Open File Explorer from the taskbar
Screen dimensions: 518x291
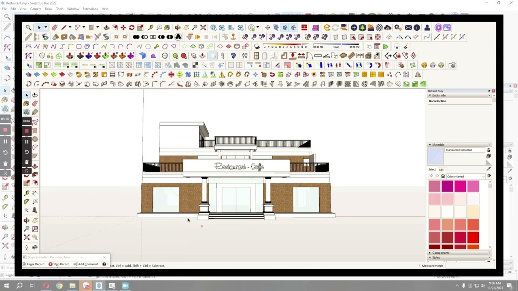[x=72, y=286]
